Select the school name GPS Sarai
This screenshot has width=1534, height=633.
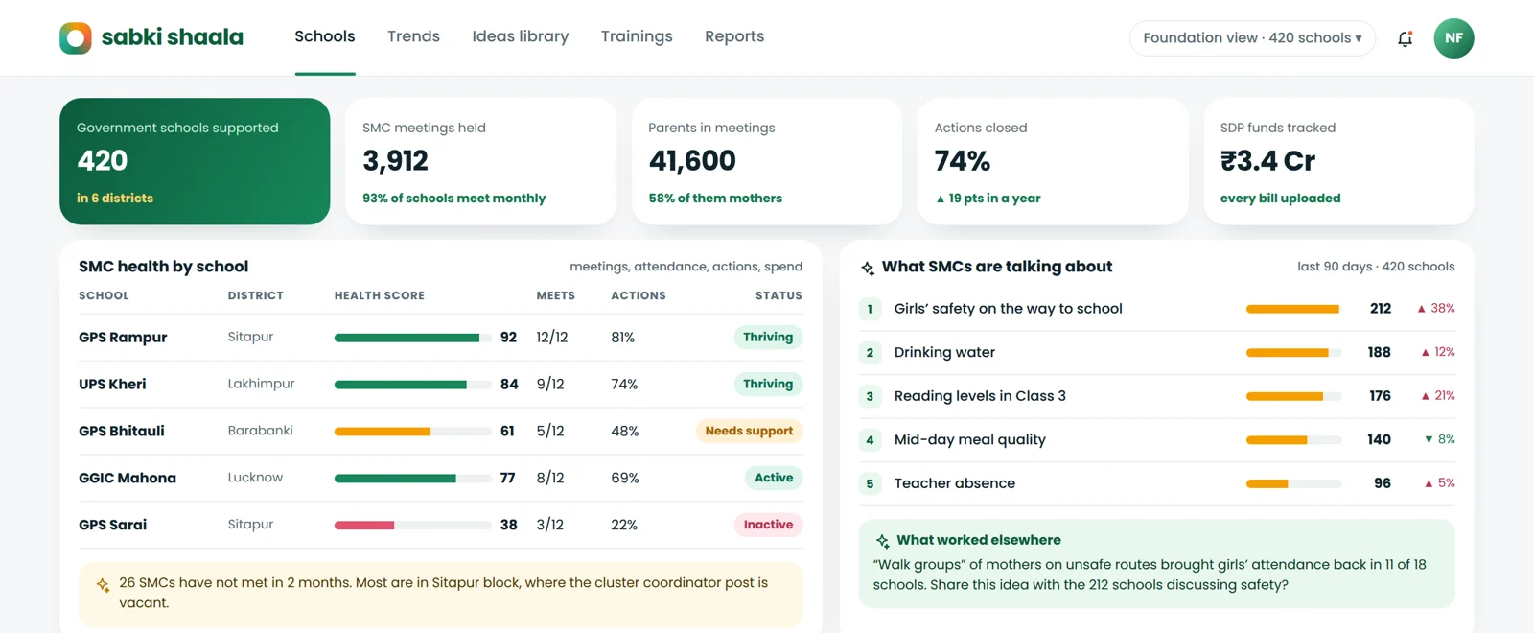113,525
